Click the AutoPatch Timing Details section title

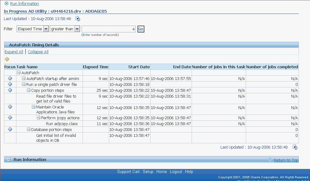34,45
